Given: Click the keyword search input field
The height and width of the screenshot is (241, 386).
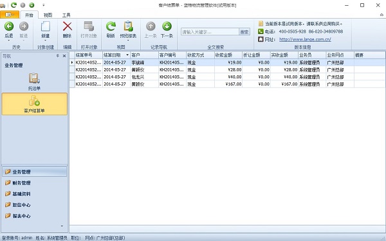Looking at the screenshot, I should pos(210,31).
